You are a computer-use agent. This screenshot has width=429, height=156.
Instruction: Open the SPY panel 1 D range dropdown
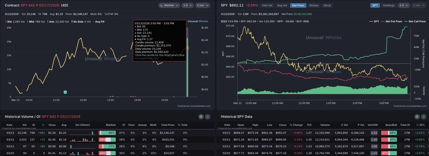point(404,5)
